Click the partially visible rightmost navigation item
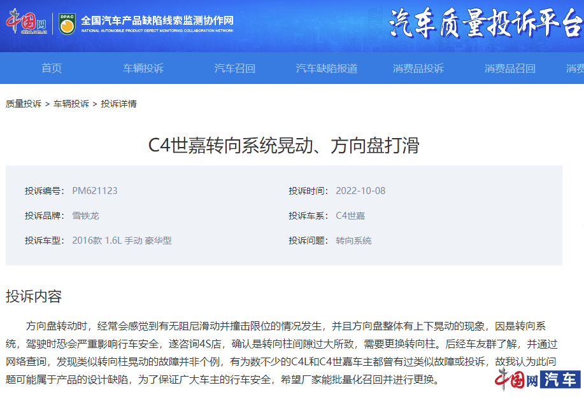The width and height of the screenshot is (584, 397). 575,68
